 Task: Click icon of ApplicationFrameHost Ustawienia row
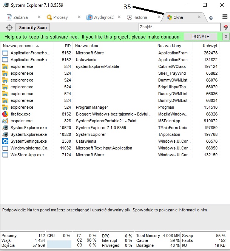click(5, 60)
